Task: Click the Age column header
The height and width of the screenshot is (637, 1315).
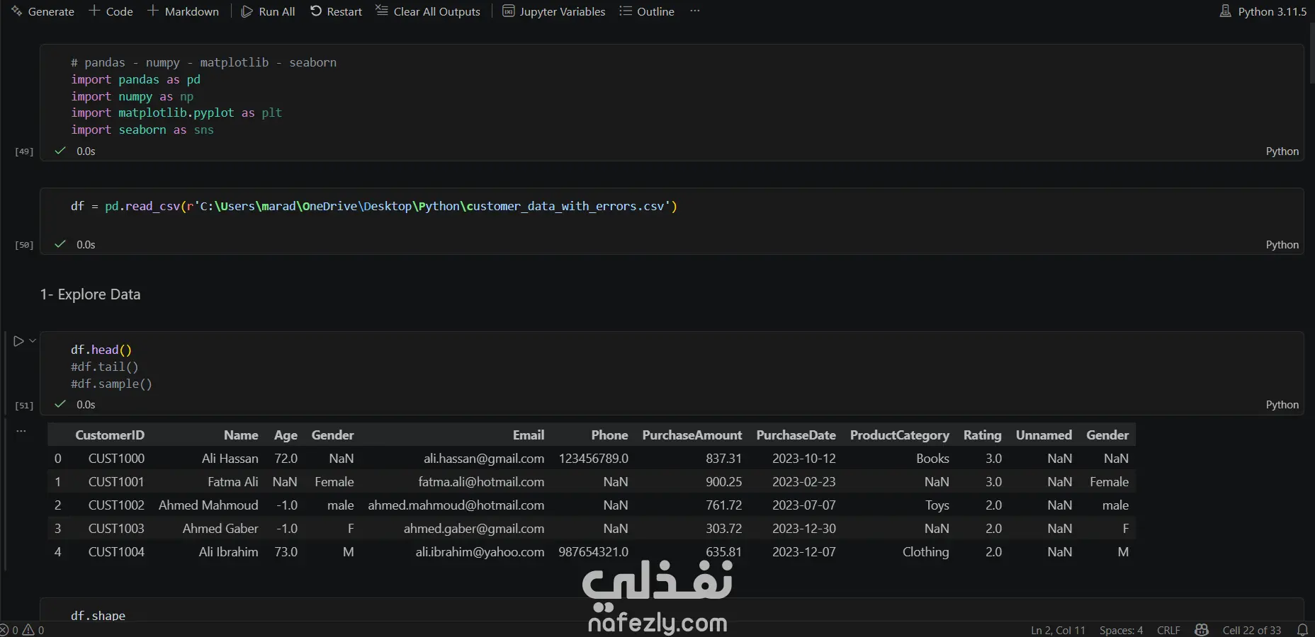Action: coord(286,435)
